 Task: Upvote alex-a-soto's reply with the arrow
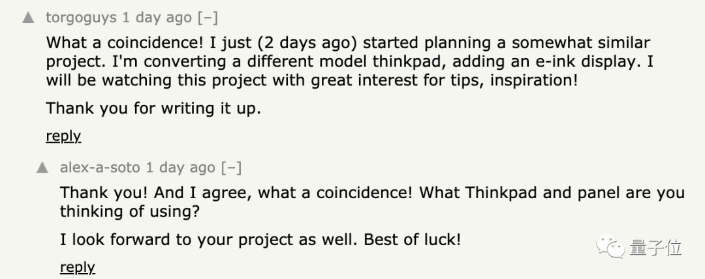pyautogui.click(x=42, y=168)
